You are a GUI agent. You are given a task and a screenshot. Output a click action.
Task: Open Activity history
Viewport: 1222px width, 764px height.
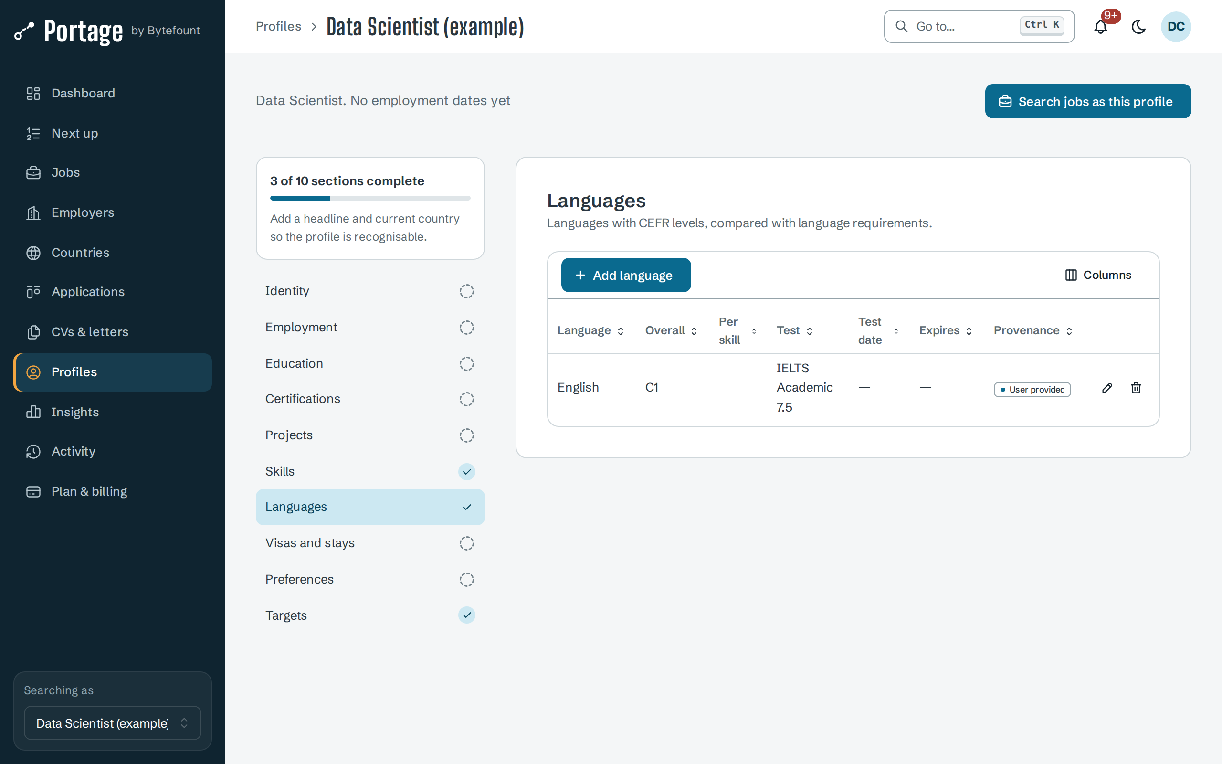click(x=113, y=451)
